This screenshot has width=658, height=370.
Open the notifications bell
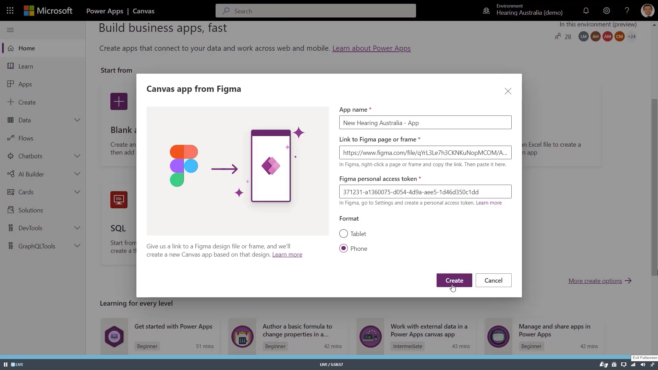click(586, 11)
